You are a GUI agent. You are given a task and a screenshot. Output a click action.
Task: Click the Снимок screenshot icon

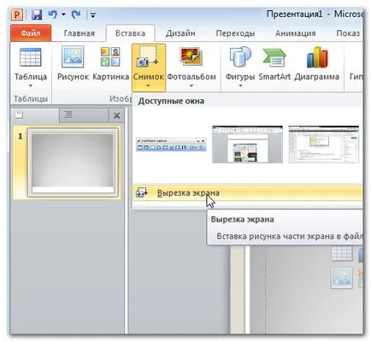tap(148, 57)
